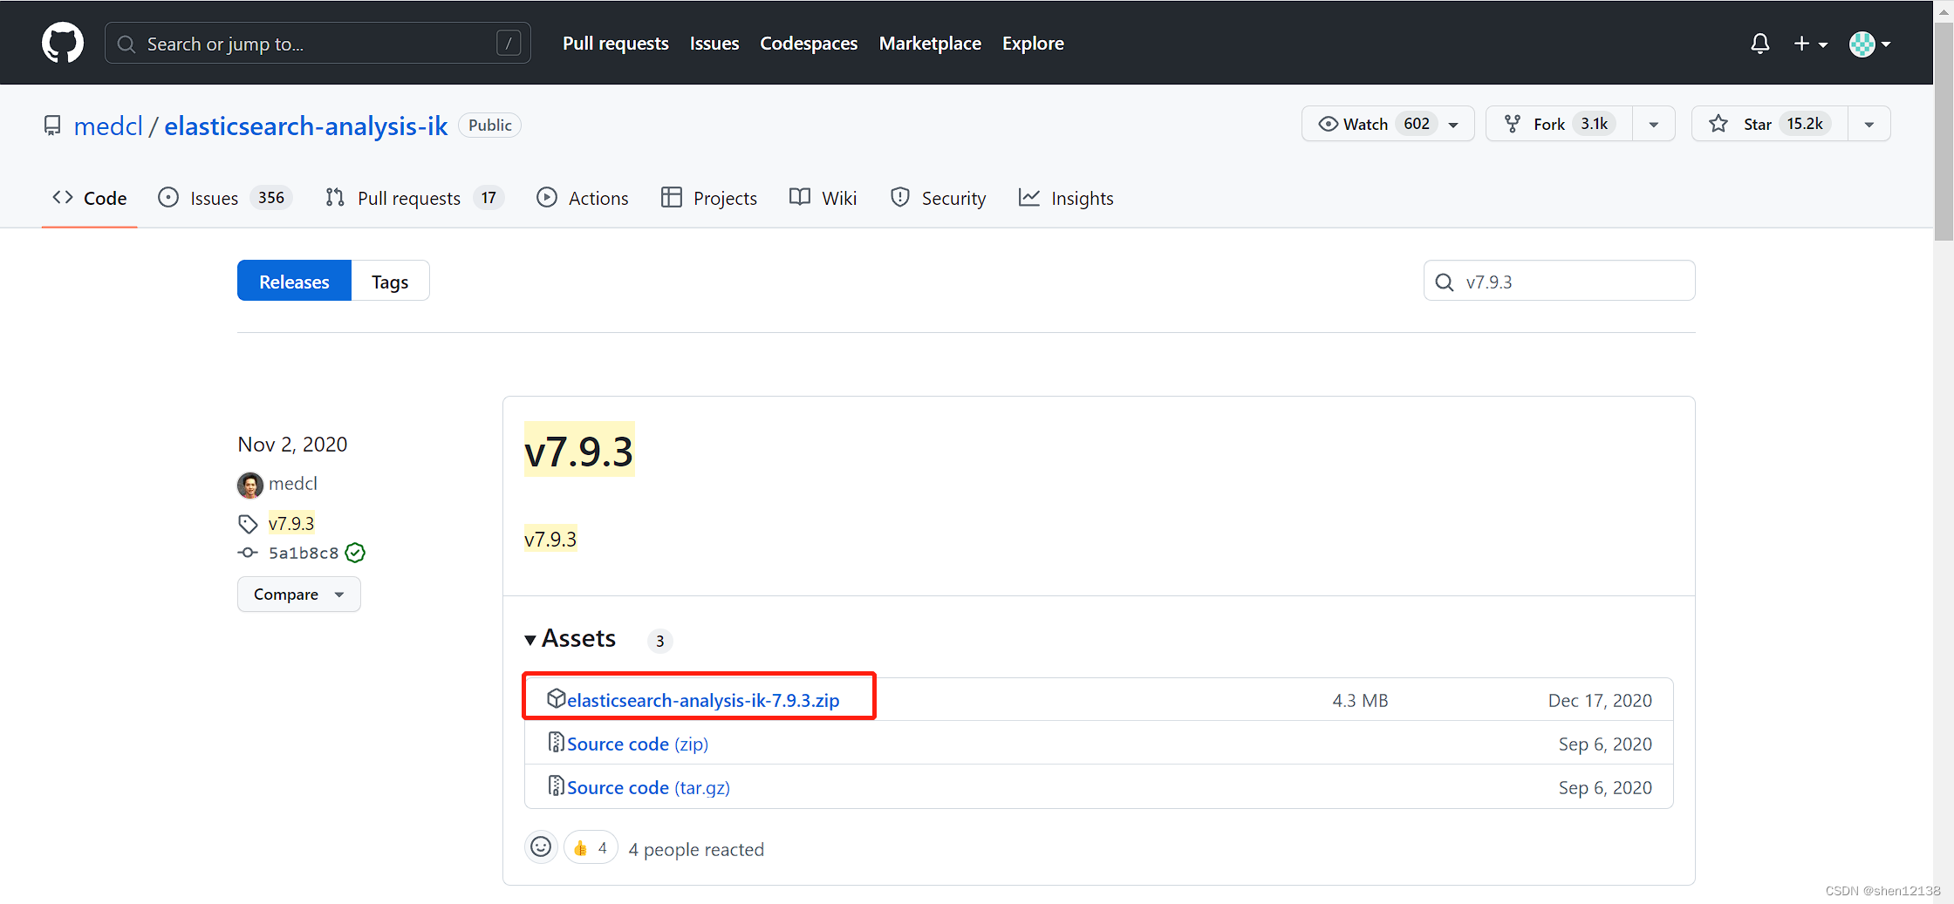Switch to the repository Issues tab

(224, 198)
